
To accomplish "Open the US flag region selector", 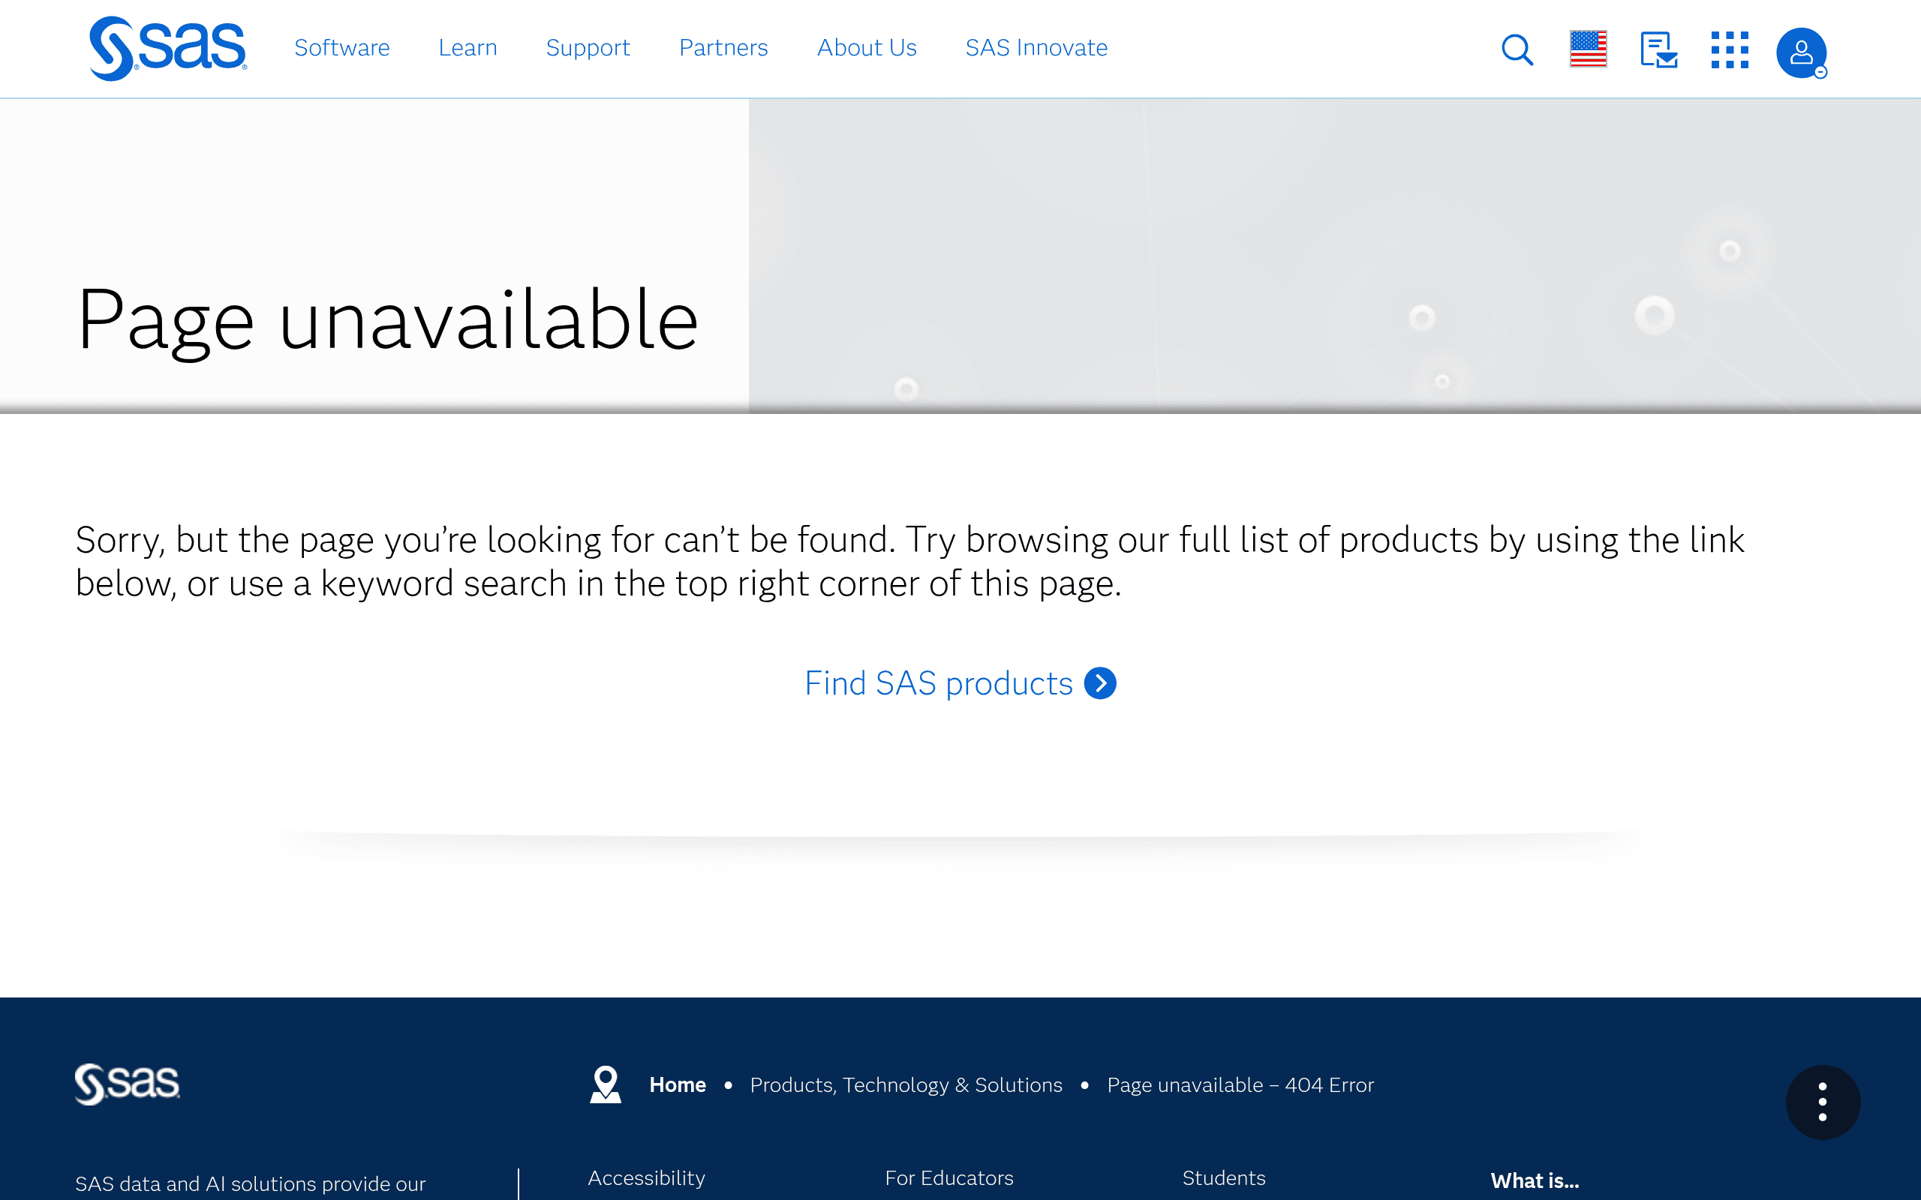I will click(1589, 49).
